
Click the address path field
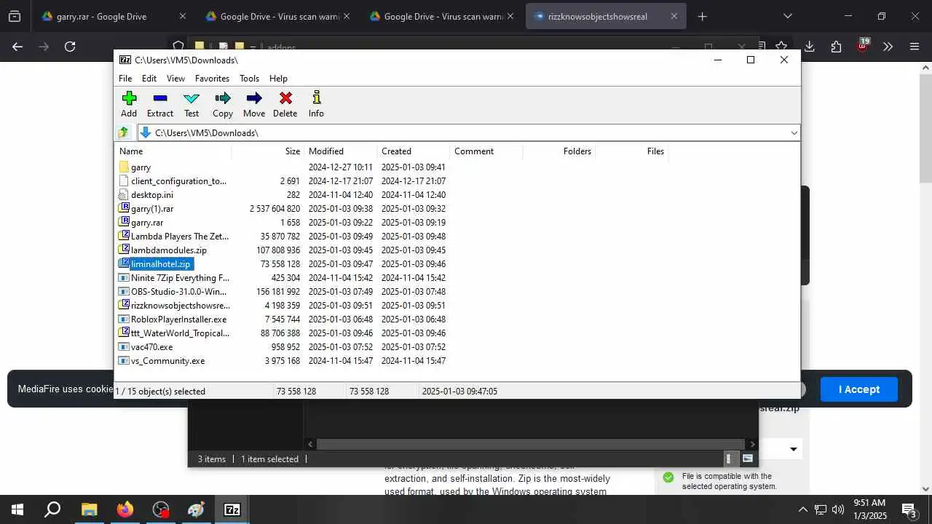[466, 132]
